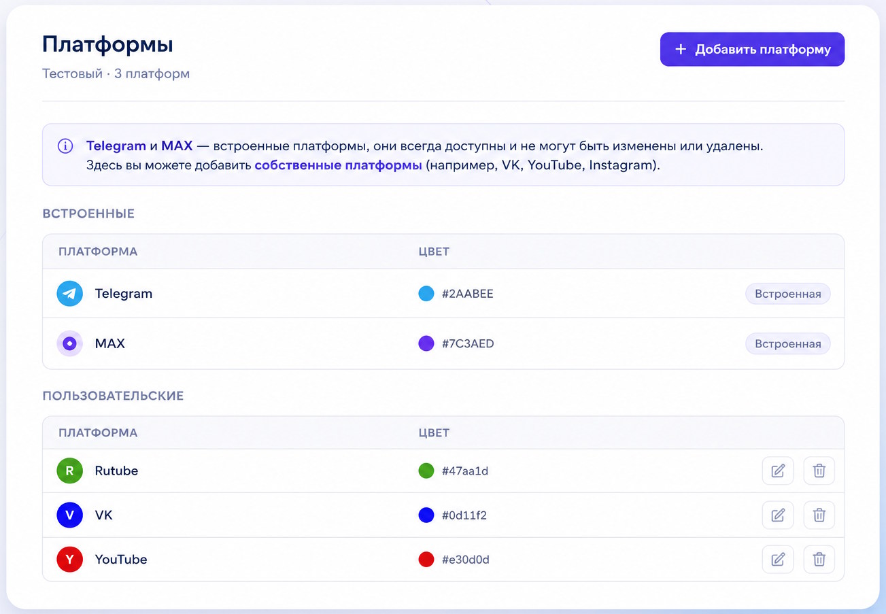Click the Встроенная badge in MAX row
This screenshot has width=886, height=614.
point(787,343)
